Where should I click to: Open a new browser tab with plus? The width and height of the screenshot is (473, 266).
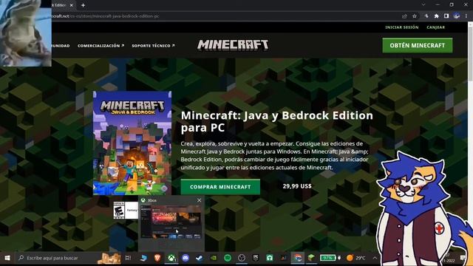click(x=83, y=5)
